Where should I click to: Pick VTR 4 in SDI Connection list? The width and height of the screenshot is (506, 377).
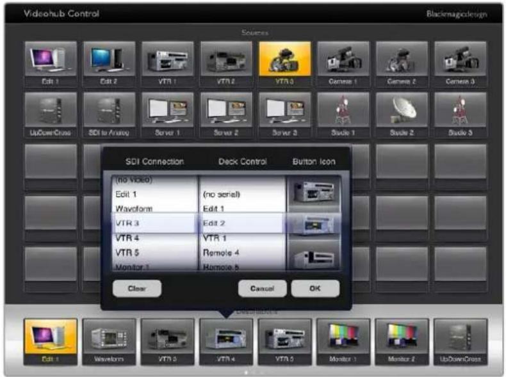pyautogui.click(x=154, y=238)
